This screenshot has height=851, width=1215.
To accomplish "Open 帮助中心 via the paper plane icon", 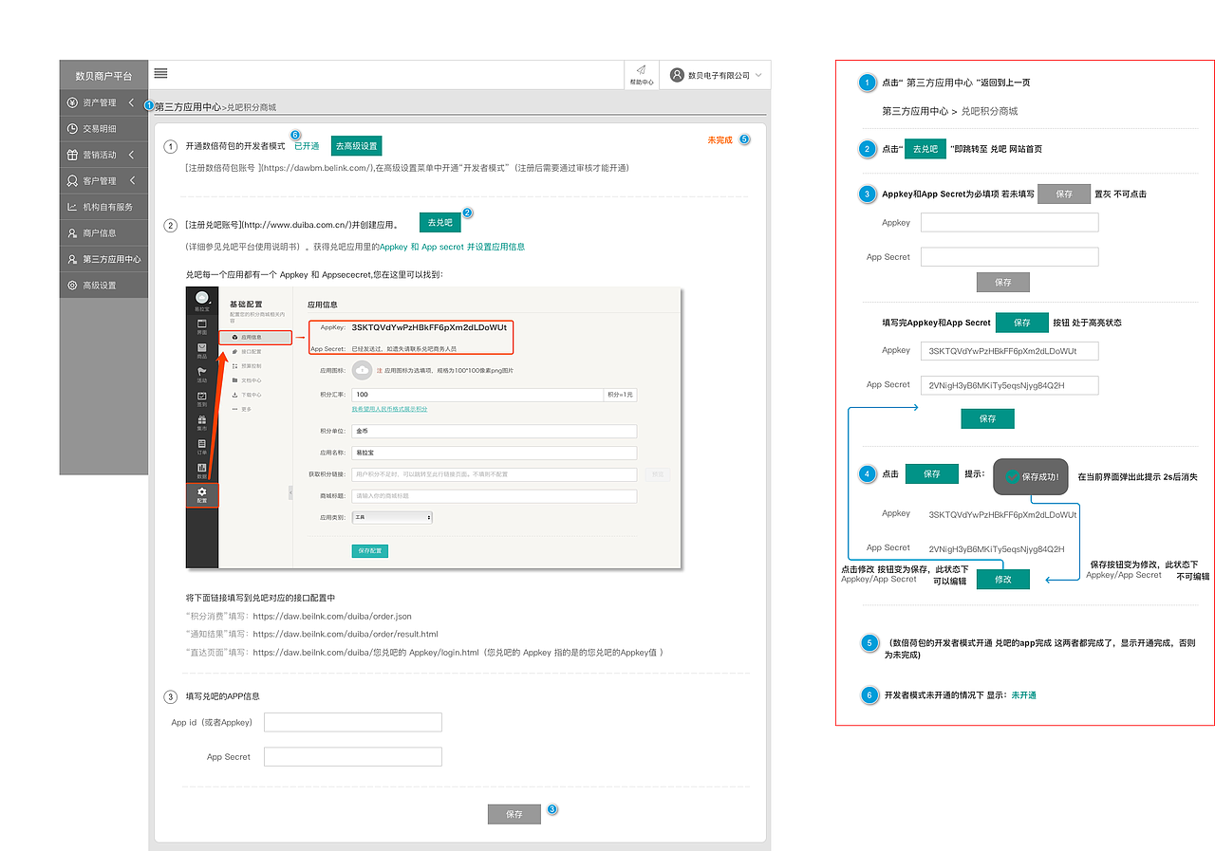I will tap(642, 70).
